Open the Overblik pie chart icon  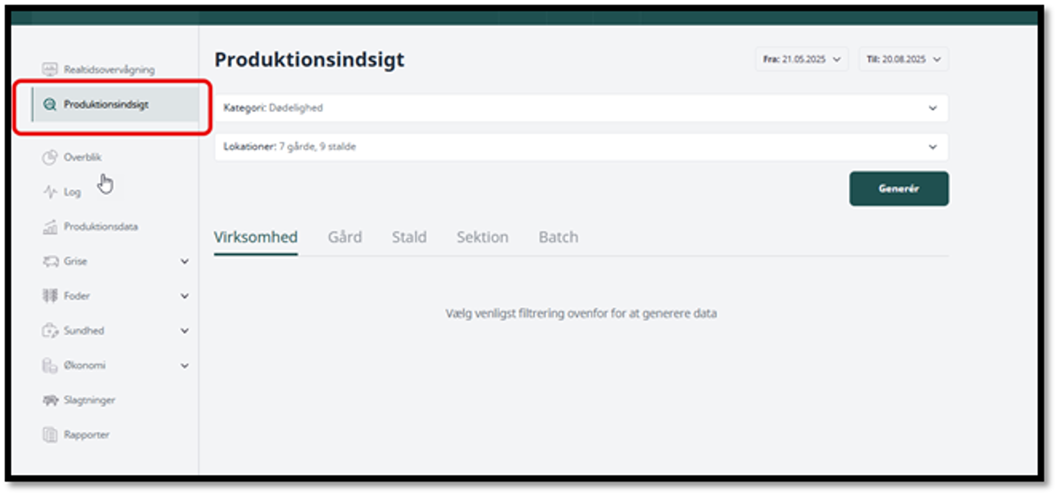click(50, 157)
